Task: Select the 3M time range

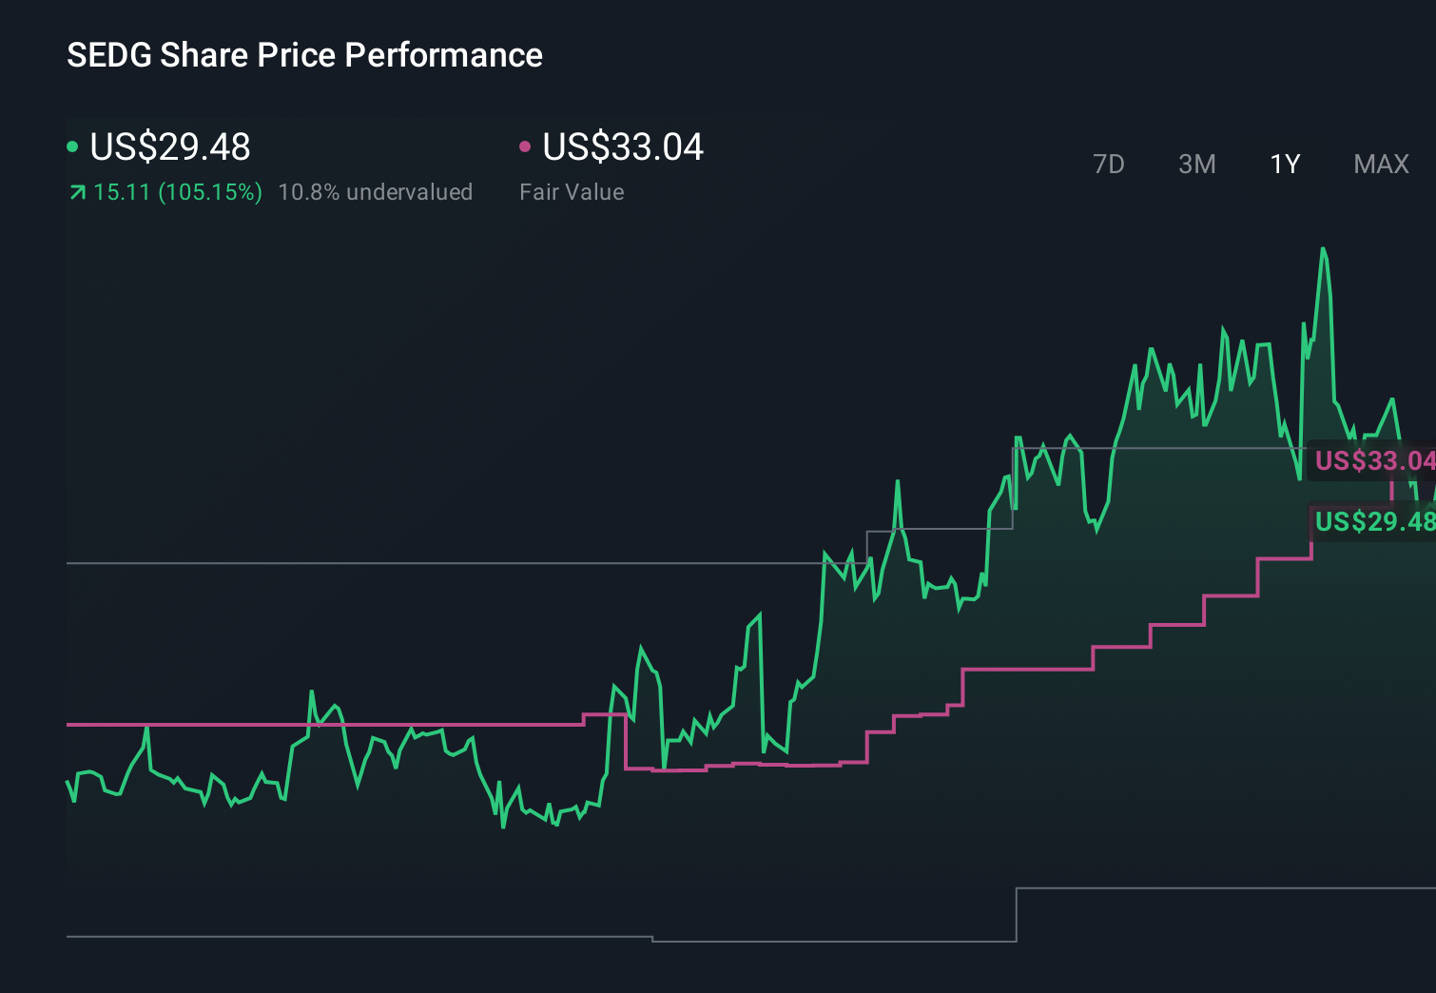Action: point(1196,164)
